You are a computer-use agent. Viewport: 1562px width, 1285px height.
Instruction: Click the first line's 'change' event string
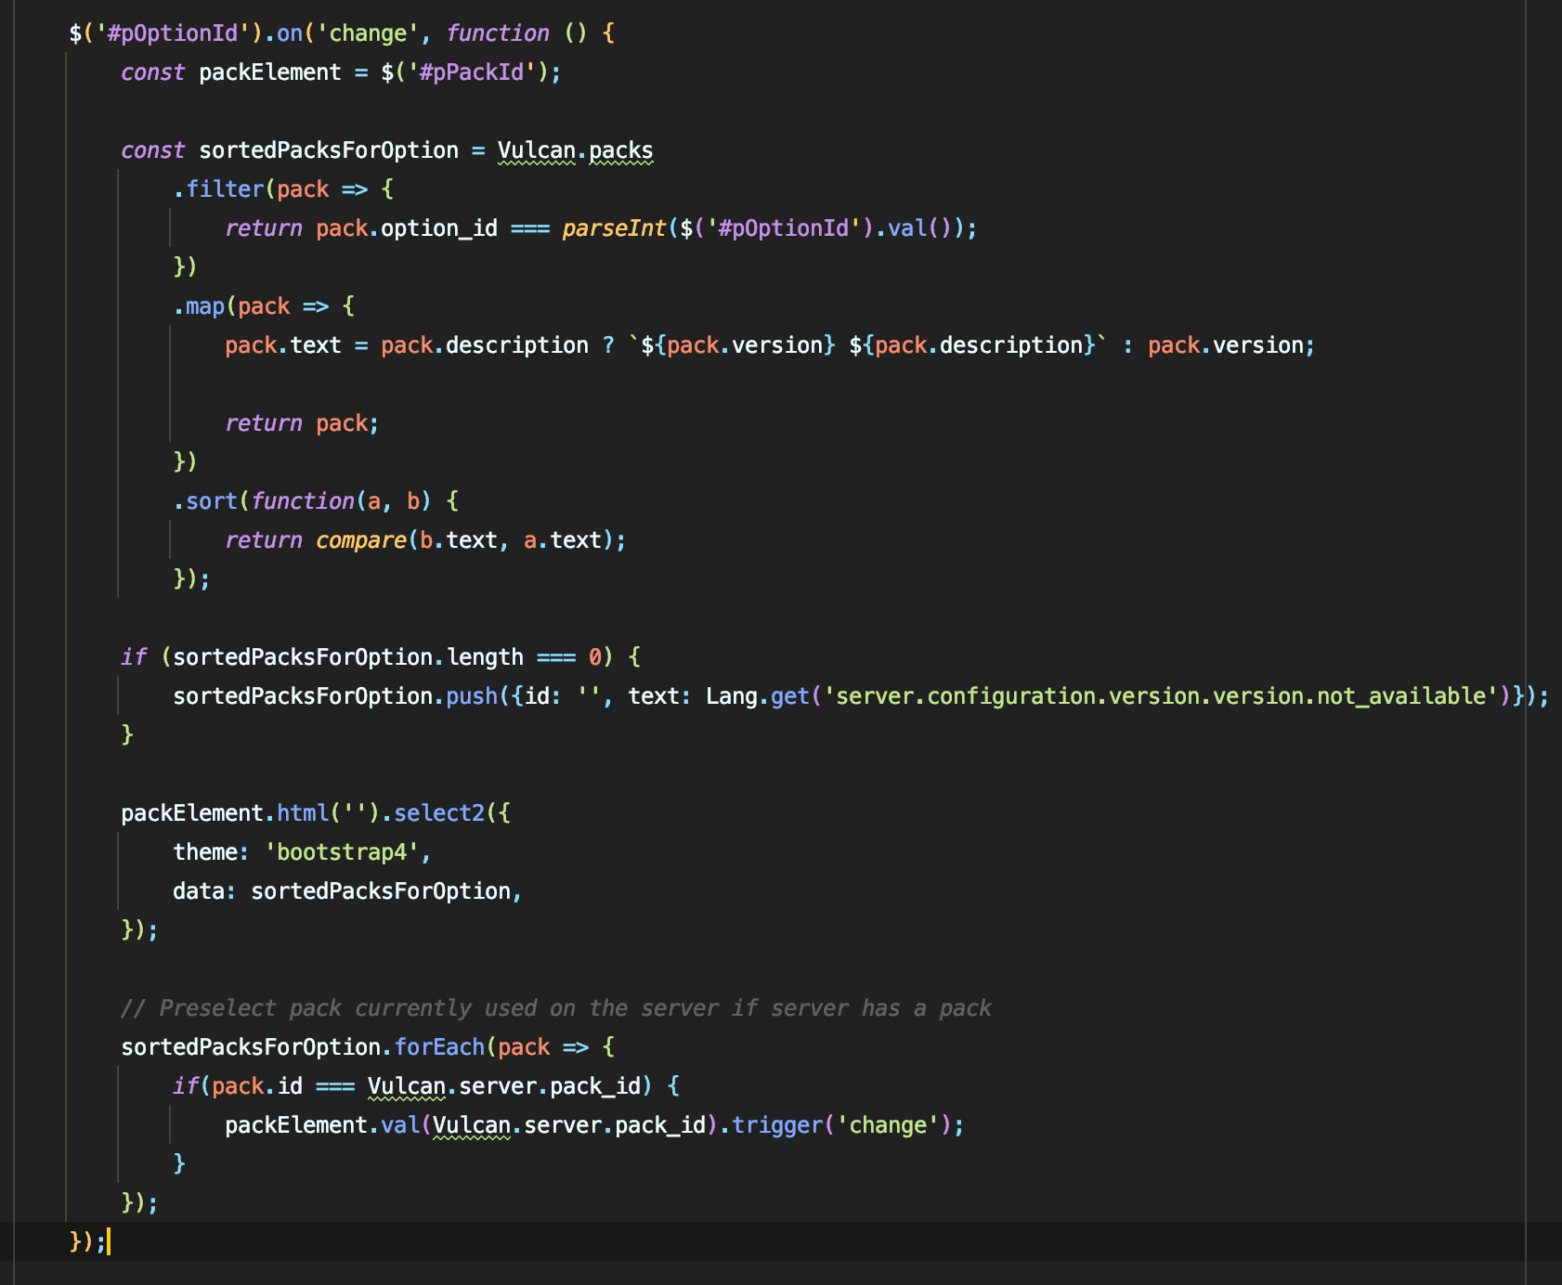(x=368, y=33)
